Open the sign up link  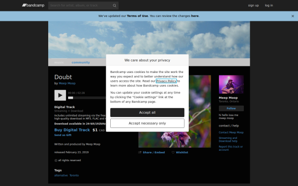tap(253, 5)
